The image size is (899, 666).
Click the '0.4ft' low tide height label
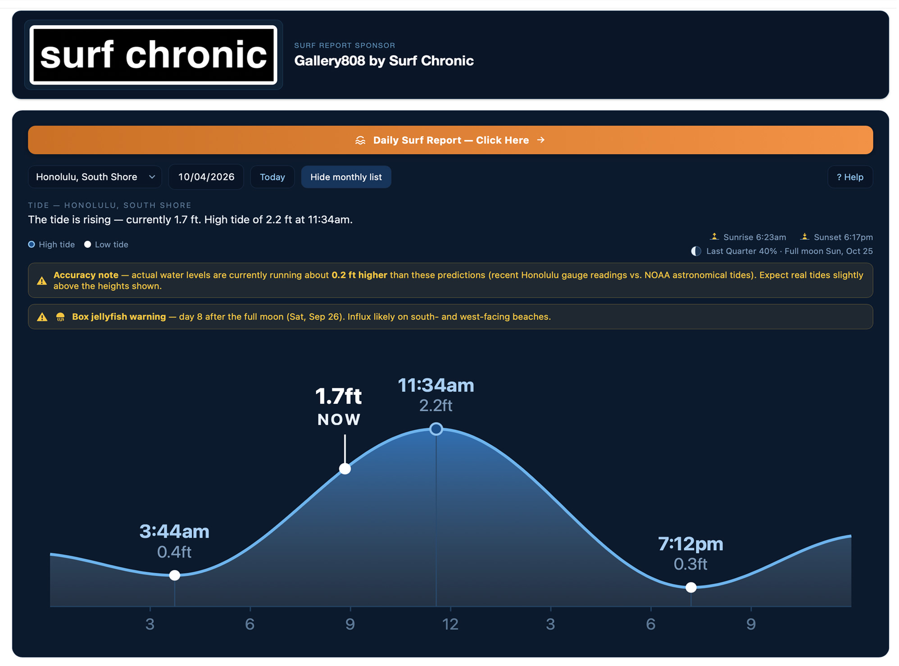[x=174, y=552]
